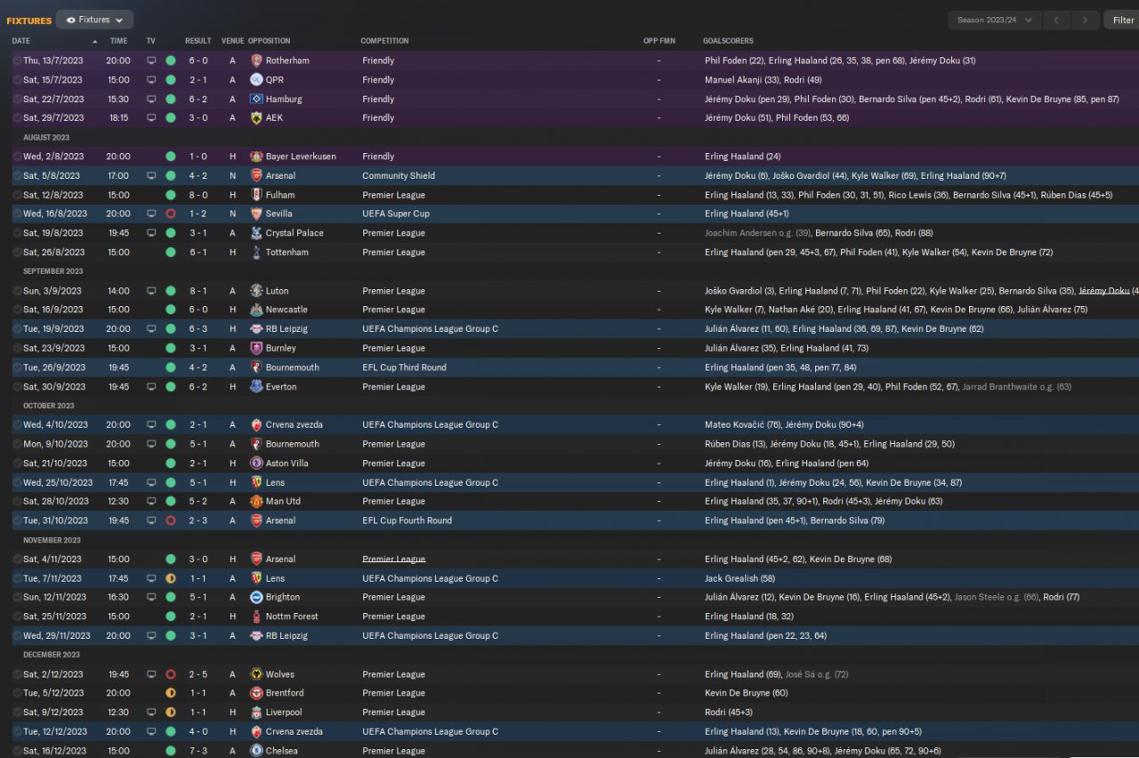Click the 8 - 0 result against Fulham
The image size is (1139, 758).
[198, 195]
